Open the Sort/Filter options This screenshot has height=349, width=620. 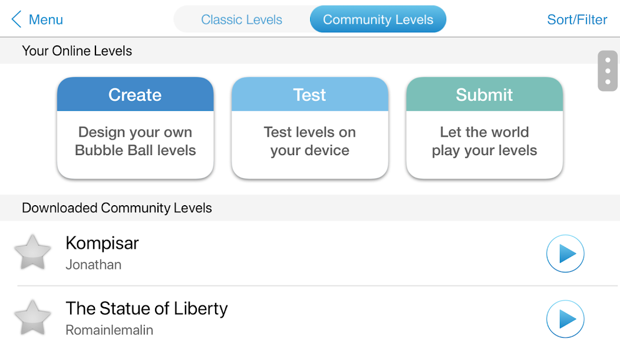coord(576,19)
